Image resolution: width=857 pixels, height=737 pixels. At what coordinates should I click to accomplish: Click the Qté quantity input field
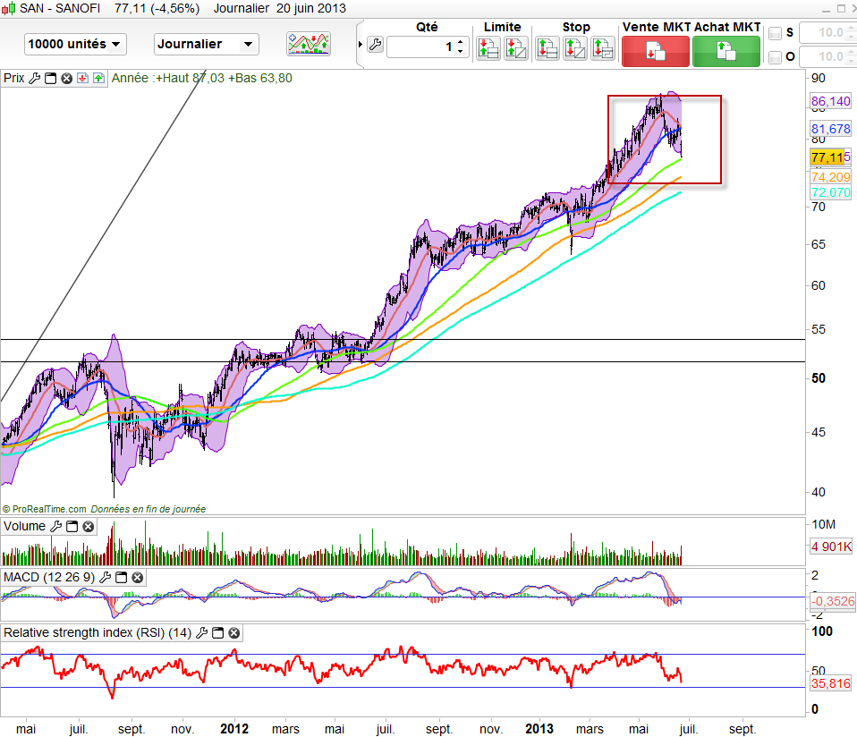[420, 47]
